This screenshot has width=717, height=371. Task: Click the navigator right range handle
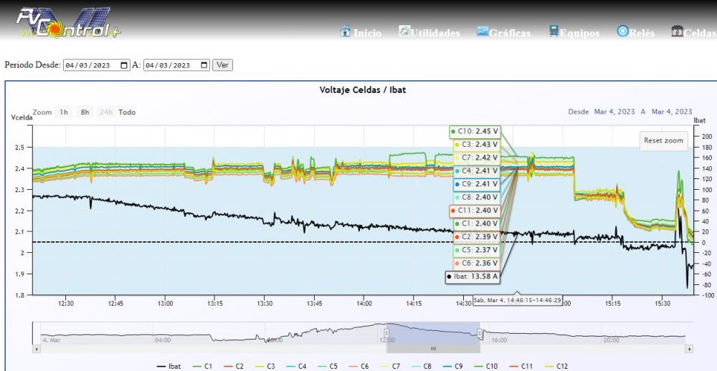tap(480, 333)
